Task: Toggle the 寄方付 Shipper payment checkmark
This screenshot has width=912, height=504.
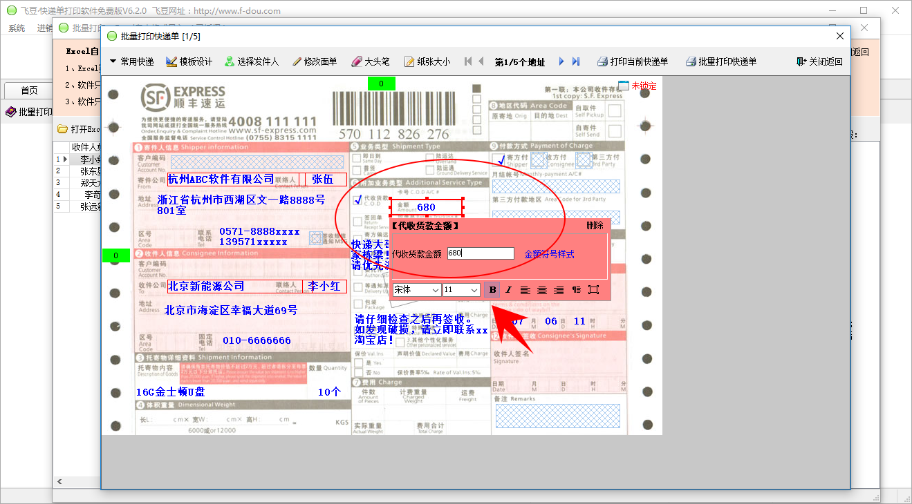Action: coord(501,160)
